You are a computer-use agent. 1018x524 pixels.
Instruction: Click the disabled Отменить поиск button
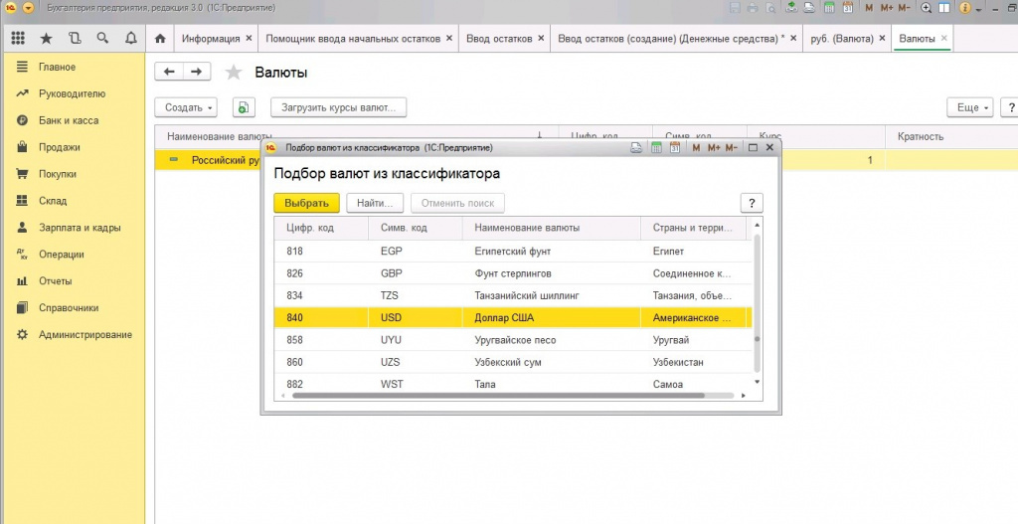click(457, 203)
